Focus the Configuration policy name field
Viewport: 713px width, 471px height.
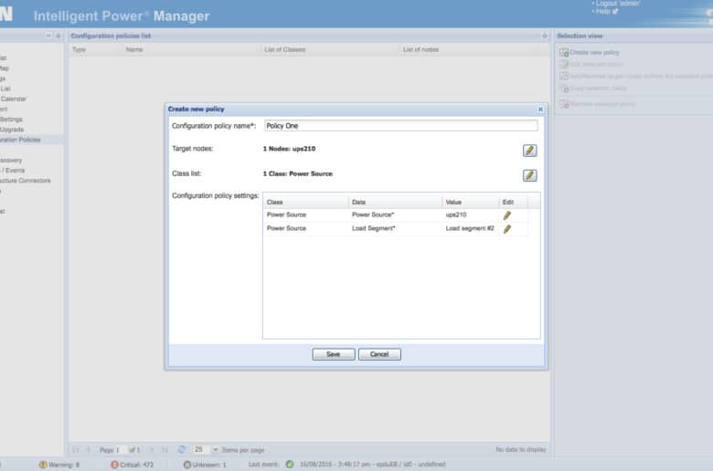click(x=400, y=126)
